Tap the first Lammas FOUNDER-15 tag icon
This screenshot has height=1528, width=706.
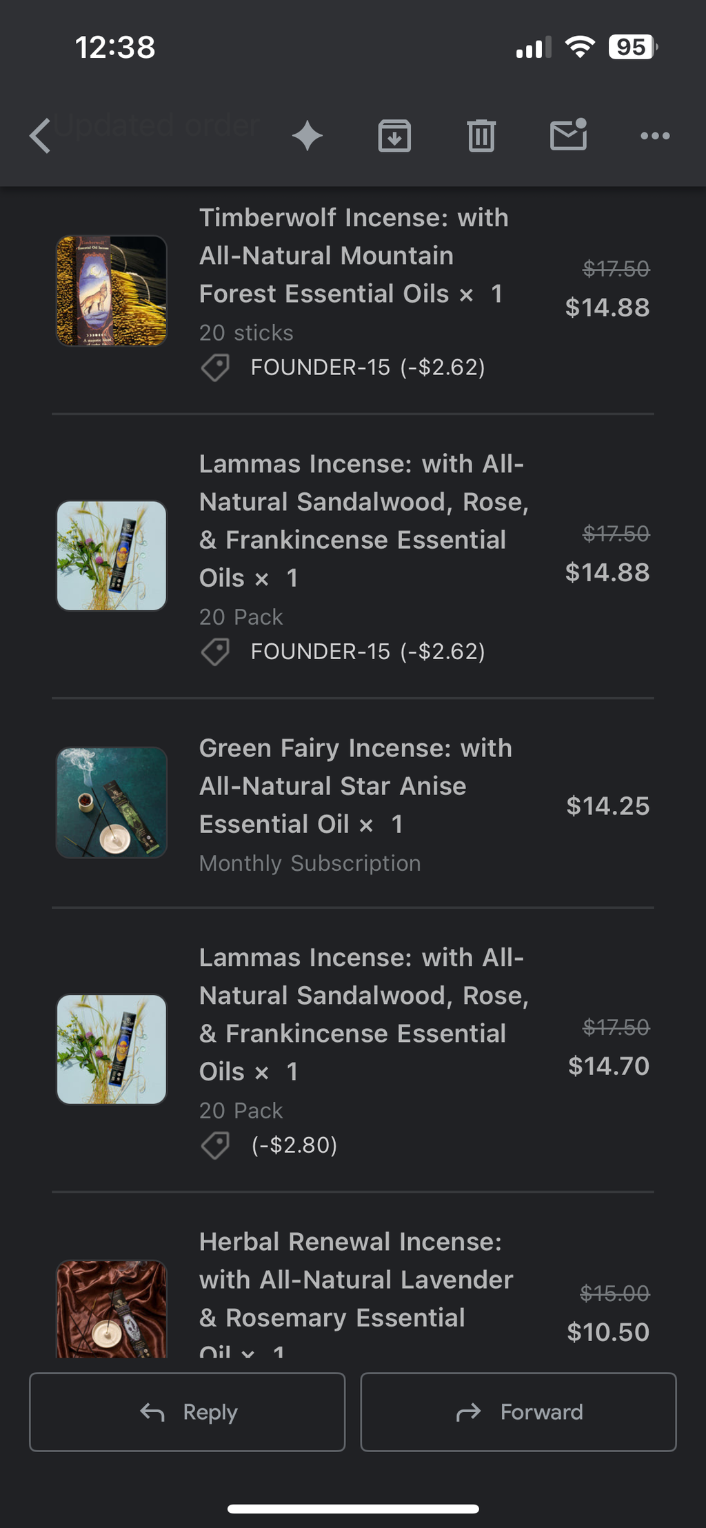[215, 652]
